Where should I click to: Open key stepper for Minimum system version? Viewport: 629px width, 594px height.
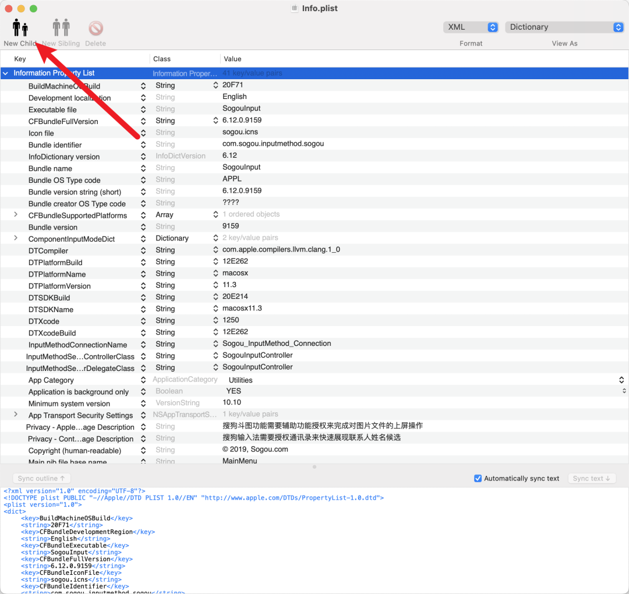coord(143,404)
